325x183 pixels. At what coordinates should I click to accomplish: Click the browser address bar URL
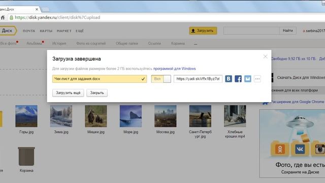(x=57, y=17)
